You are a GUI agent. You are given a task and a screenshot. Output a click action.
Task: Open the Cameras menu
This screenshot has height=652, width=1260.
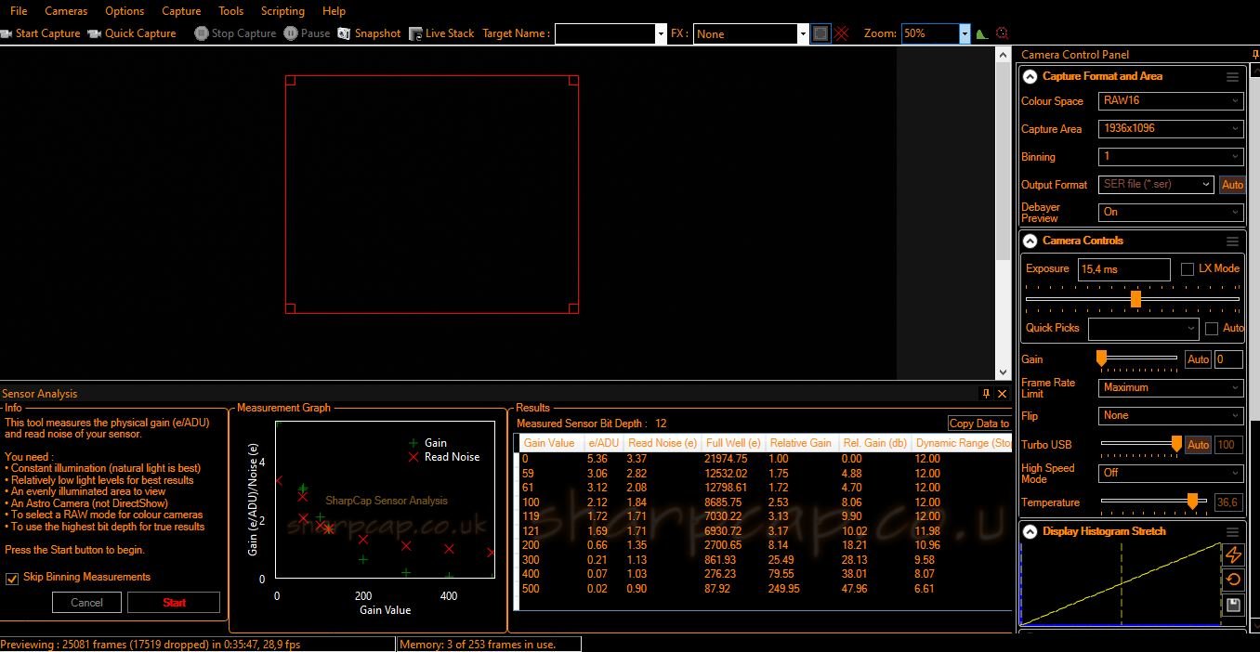click(x=66, y=11)
